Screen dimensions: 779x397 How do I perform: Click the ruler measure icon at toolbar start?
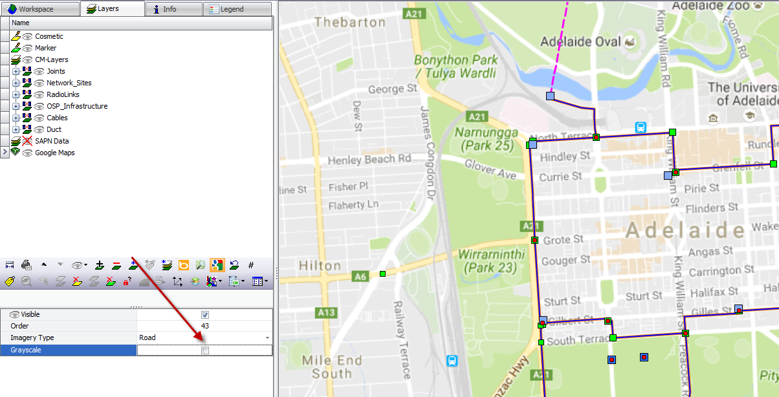10,265
